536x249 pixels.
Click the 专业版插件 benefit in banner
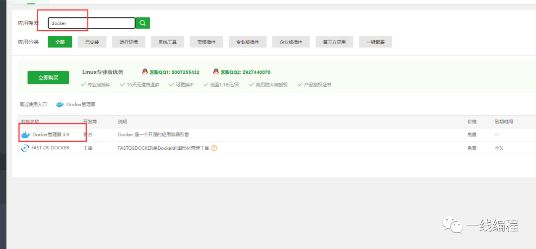pyautogui.click(x=99, y=85)
